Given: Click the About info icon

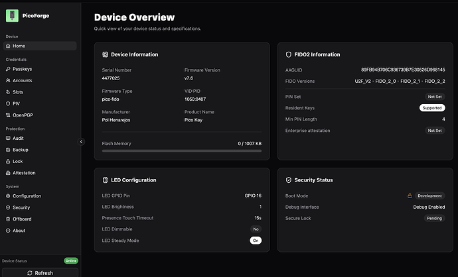Looking at the screenshot, I should [8, 231].
